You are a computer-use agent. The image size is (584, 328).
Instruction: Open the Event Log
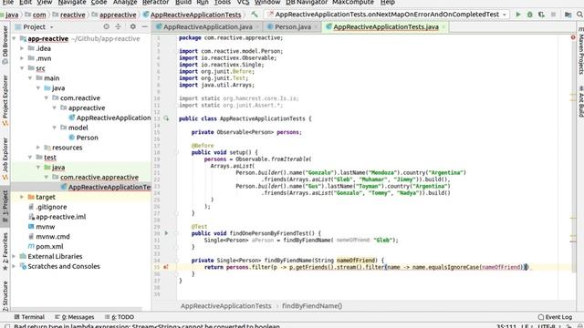pyautogui.click(x=555, y=317)
